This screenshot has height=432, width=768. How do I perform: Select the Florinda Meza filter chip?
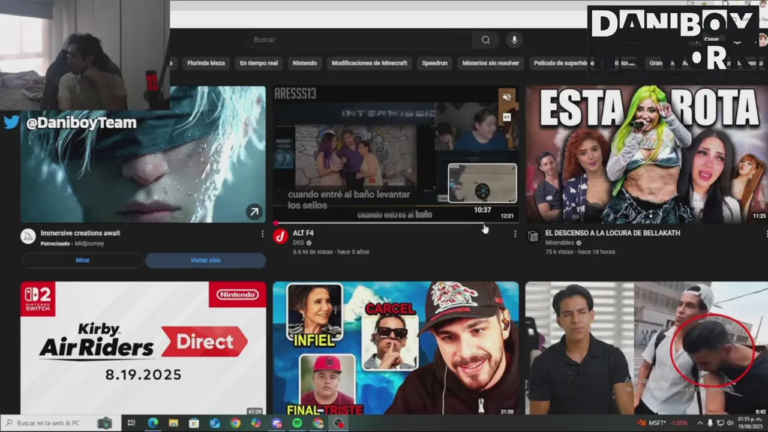206,63
